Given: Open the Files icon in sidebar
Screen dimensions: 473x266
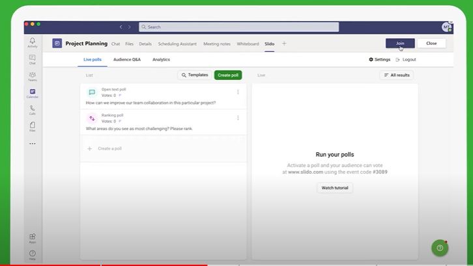Looking at the screenshot, I should [32, 126].
